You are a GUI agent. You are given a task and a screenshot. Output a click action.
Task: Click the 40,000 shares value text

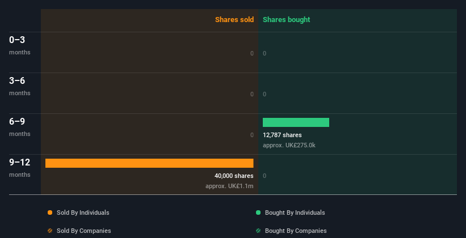234,176
